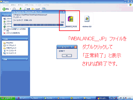Expand the Details panel chevron
This screenshot has height=100, width=133.
26,59
